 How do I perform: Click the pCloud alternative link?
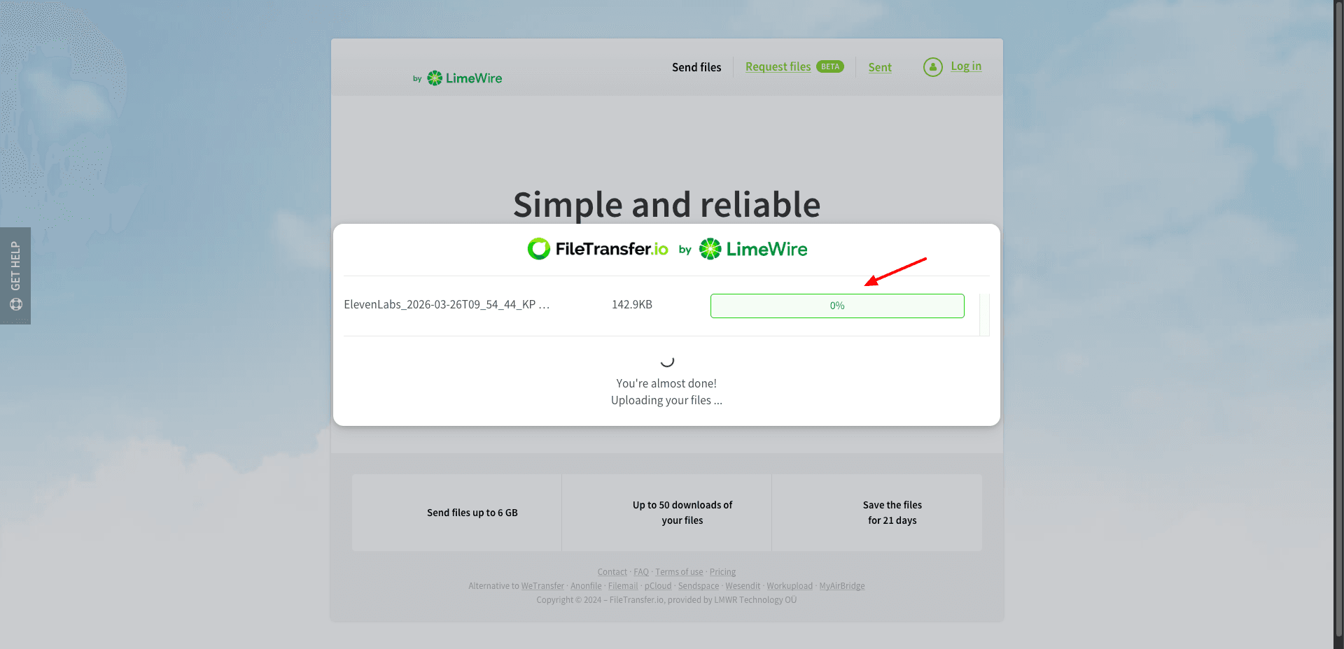[x=658, y=586]
